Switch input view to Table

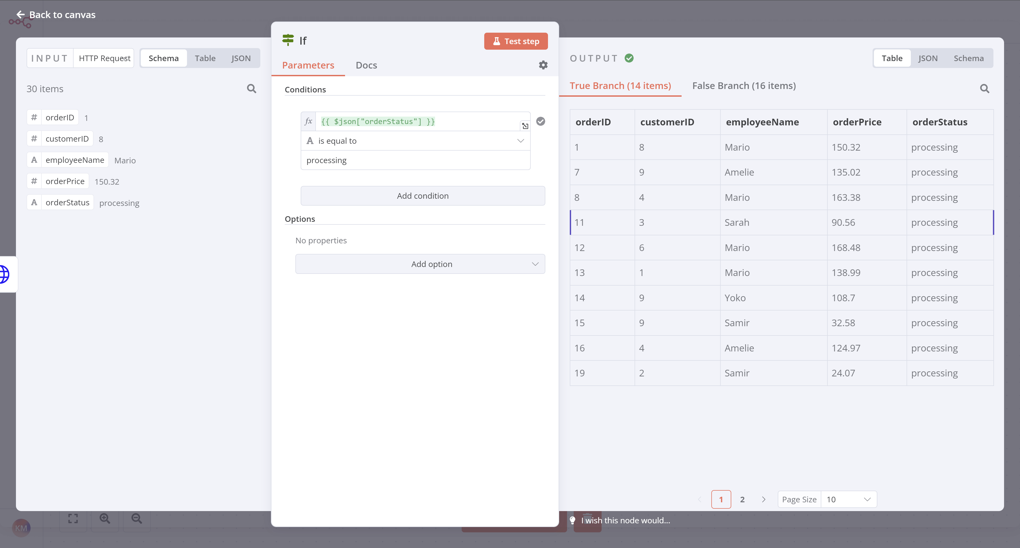[205, 58]
